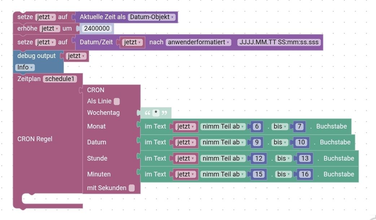
Task: Toggle the Als Linie checkbox
Action: [x=117, y=102]
